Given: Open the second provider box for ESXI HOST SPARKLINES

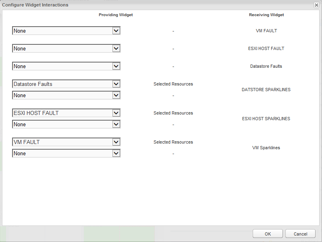Looking at the screenshot, I should [62, 124].
